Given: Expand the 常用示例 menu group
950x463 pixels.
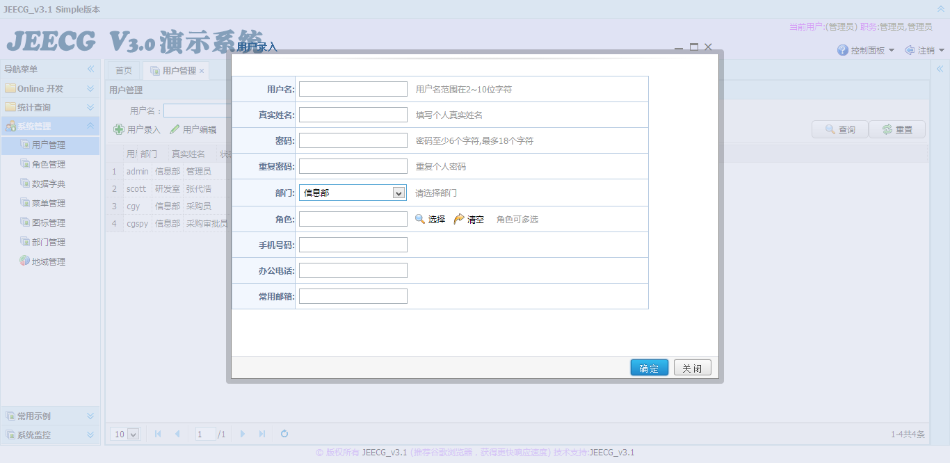Looking at the screenshot, I should [x=50, y=416].
